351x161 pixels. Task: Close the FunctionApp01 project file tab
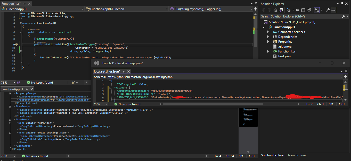point(32,89)
